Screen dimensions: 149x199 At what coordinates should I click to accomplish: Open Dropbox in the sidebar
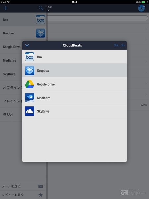point(23,33)
